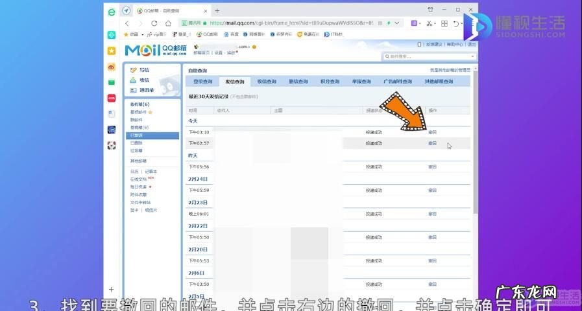Click 撤回 for the 下午02:57 email
This screenshot has width=582, height=311.
(x=432, y=143)
